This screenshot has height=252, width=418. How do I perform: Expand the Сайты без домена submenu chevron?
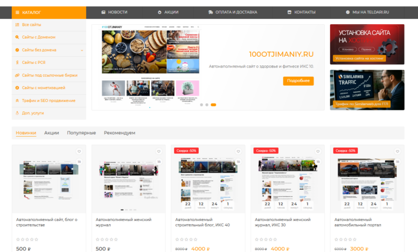pyautogui.click(x=82, y=50)
